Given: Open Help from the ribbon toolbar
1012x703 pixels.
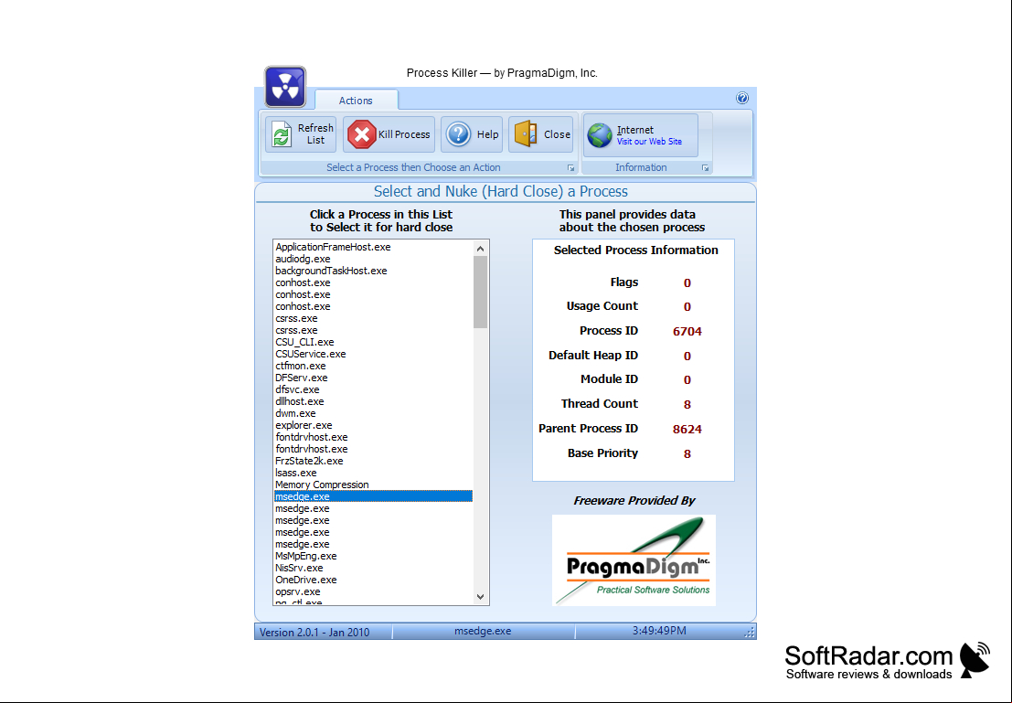Looking at the screenshot, I should (x=472, y=134).
